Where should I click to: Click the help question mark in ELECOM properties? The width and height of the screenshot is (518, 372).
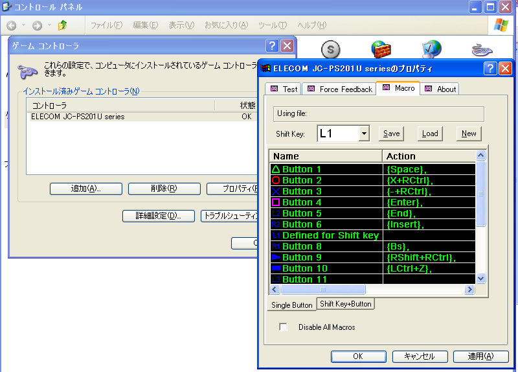coord(490,69)
